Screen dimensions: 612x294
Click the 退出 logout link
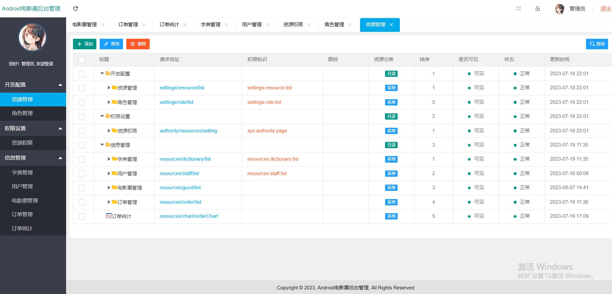[606, 9]
